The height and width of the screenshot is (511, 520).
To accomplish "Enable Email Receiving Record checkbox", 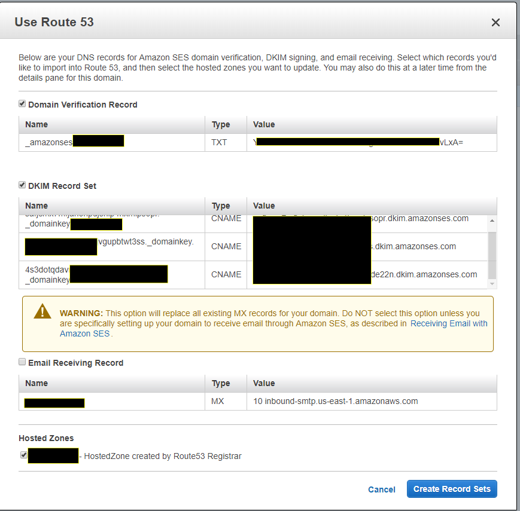I will coord(22,362).
